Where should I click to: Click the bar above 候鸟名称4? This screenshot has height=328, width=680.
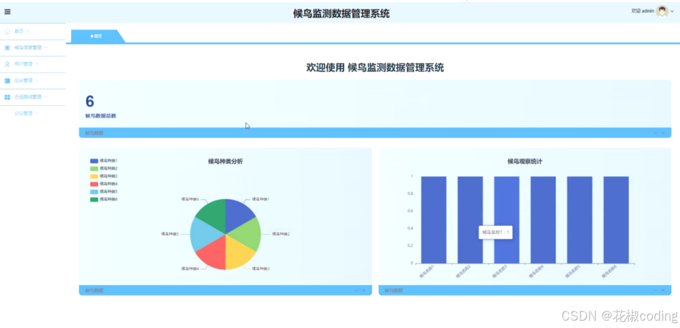(x=543, y=220)
